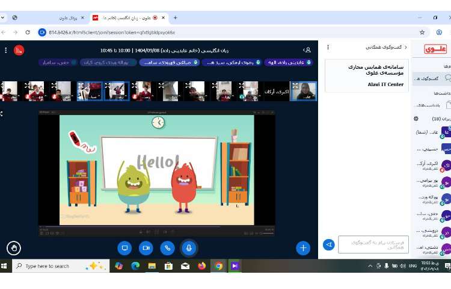The image size is (451, 289).
Task: Open the public chat three-dot options menu
Action: tap(327, 47)
